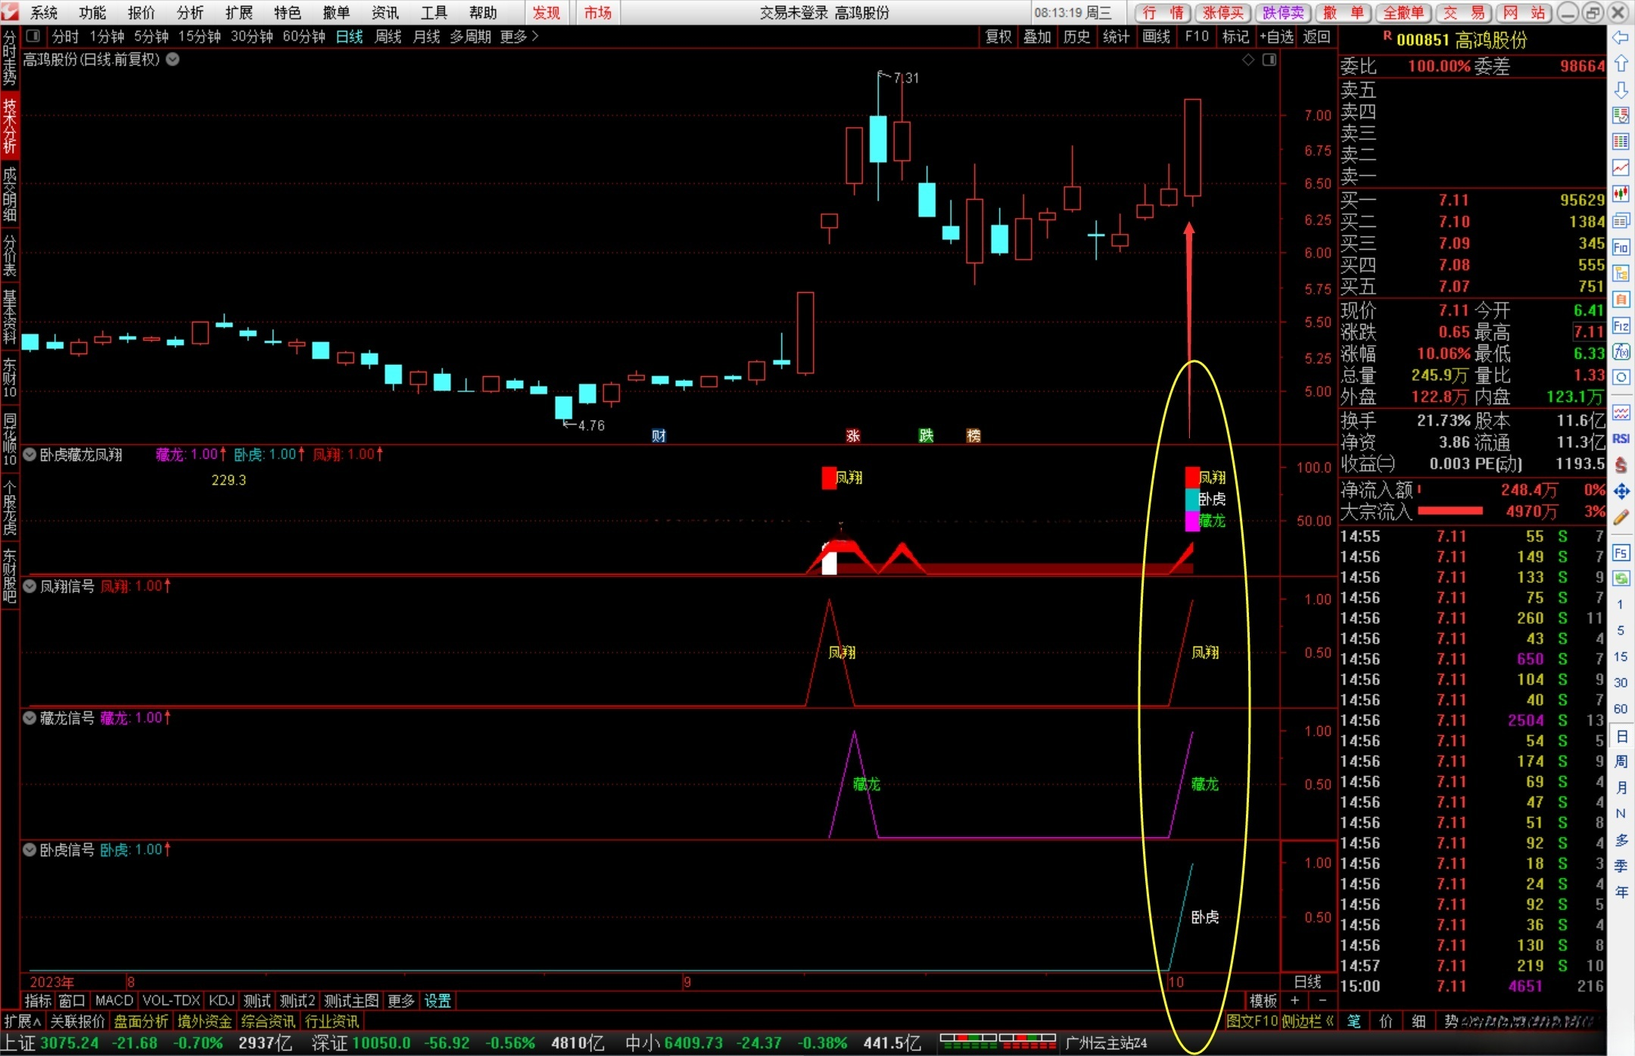
Task: Switch to the 周线 period tab
Action: pos(388,36)
